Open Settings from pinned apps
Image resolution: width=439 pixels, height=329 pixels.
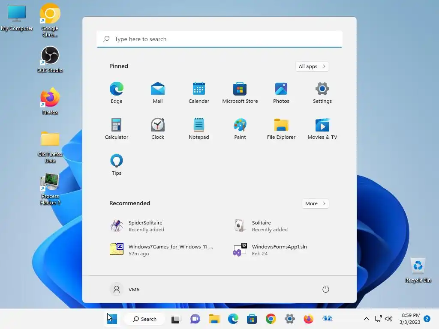coord(322,93)
